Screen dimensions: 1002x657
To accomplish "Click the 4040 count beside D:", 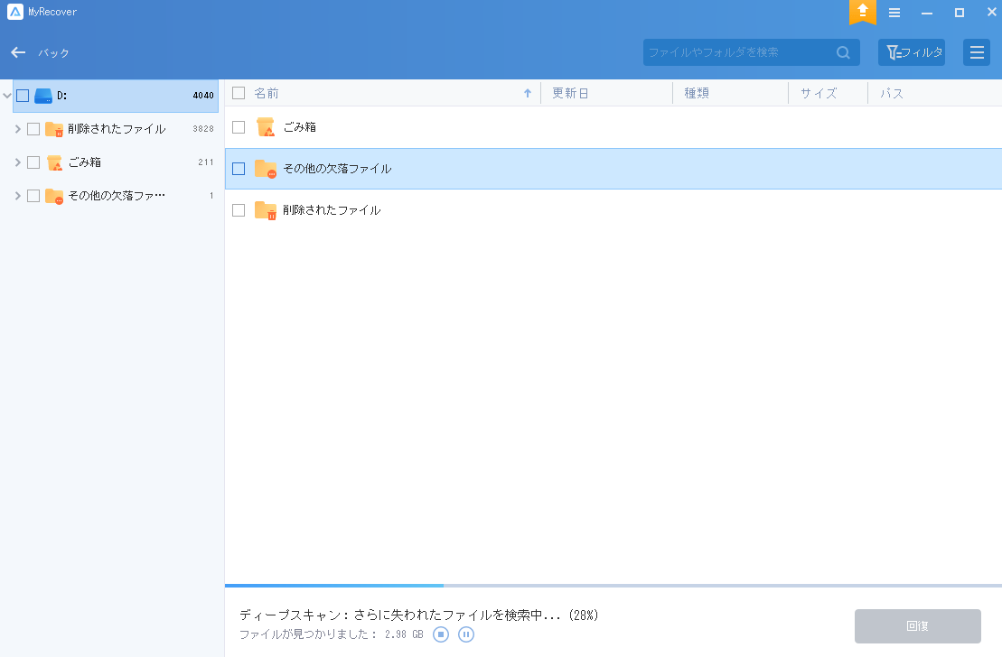I will coord(203,96).
